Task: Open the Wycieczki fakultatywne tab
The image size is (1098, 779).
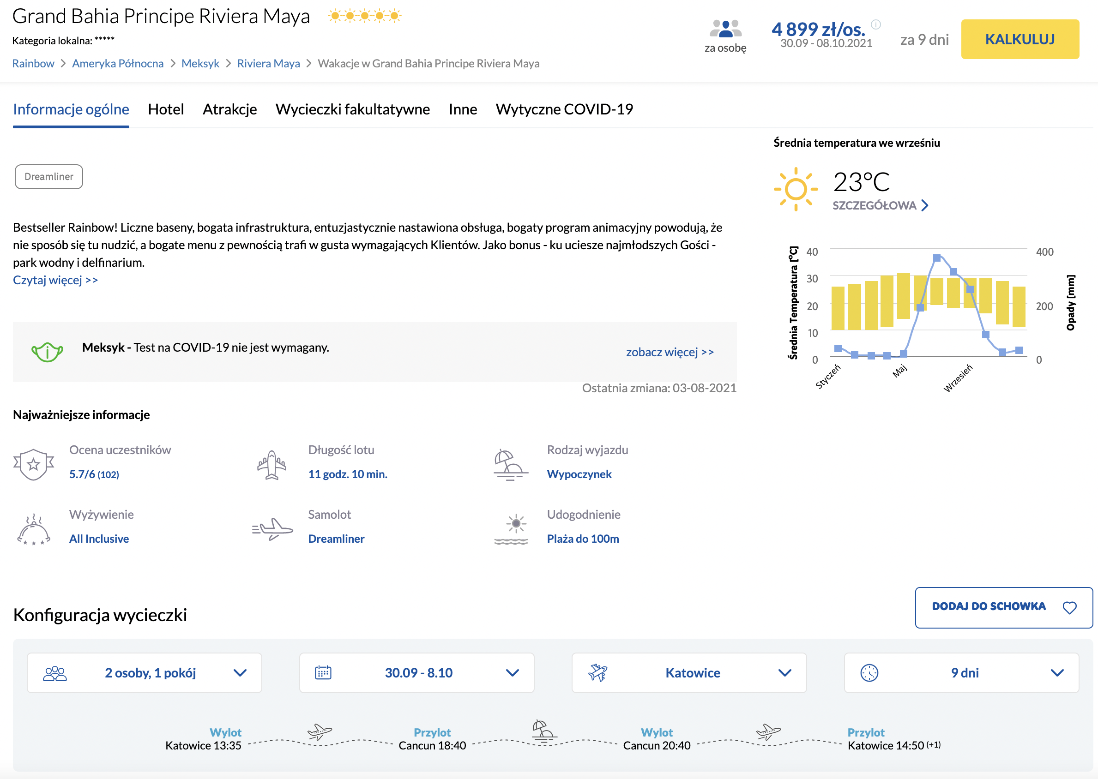Action: (x=353, y=109)
